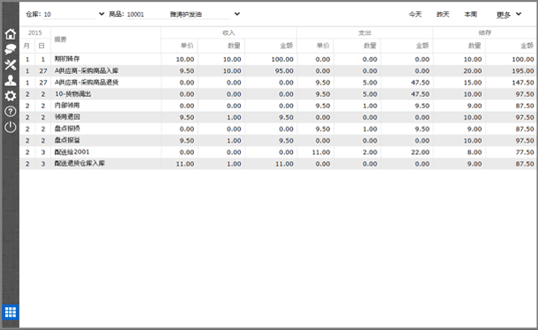Screen dimensions: 538x330
Task: Filter by 本周 this week
Action: [x=471, y=14]
